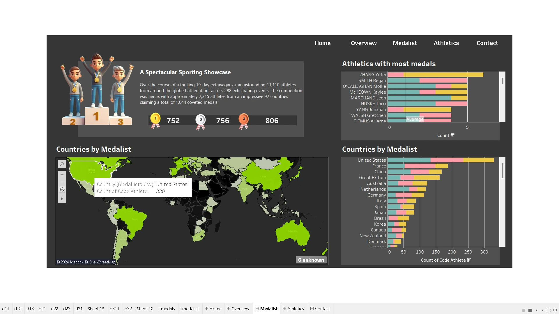This screenshot has width=559, height=314.
Task: Toggle Count axis sort icon
Action: pyautogui.click(x=452, y=135)
